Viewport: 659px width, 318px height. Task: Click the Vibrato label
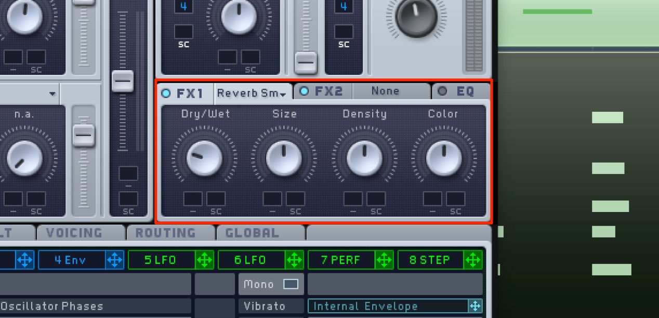click(265, 306)
